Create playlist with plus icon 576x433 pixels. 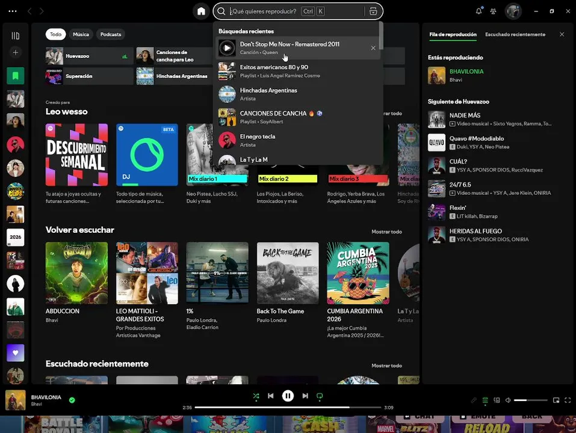(x=16, y=52)
